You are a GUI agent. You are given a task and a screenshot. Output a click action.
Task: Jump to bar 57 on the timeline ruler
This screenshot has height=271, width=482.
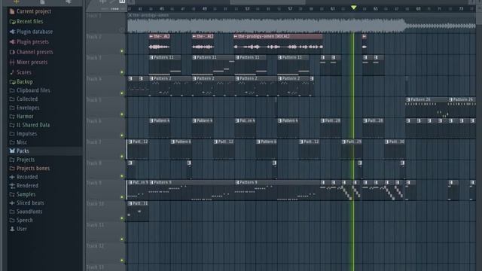[x=290, y=9]
